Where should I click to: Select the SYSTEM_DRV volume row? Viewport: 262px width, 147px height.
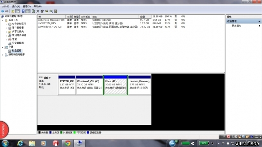coord(112,23)
